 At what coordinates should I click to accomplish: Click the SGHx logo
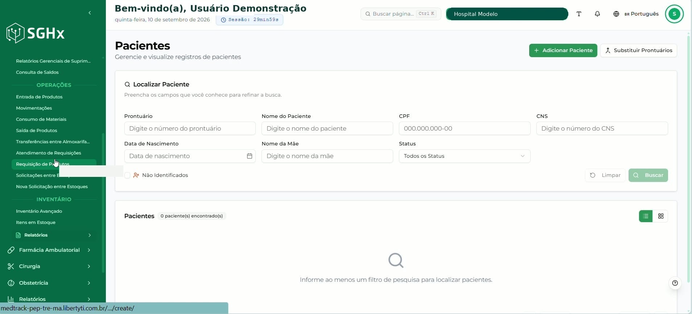tap(36, 33)
